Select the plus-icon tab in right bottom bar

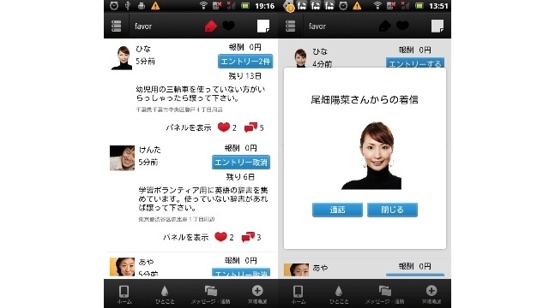pyautogui.click(x=431, y=293)
